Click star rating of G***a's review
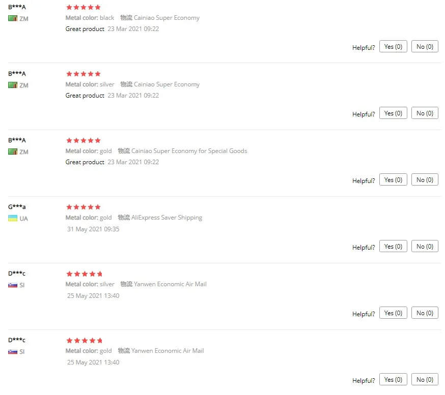 84,207
